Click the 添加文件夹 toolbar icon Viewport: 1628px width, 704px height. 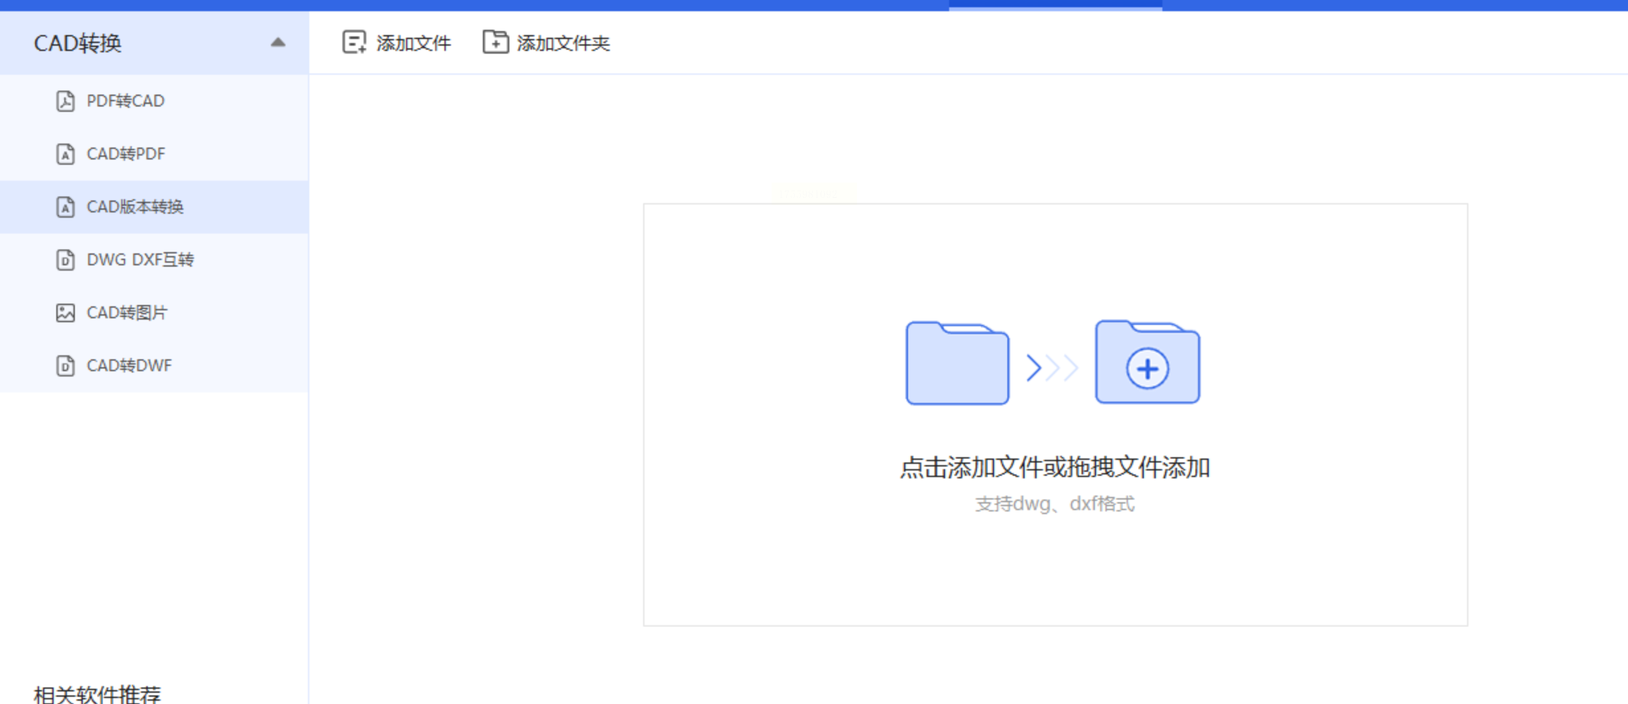(495, 42)
